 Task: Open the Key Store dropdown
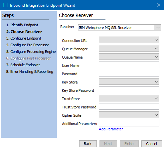(129, 81)
